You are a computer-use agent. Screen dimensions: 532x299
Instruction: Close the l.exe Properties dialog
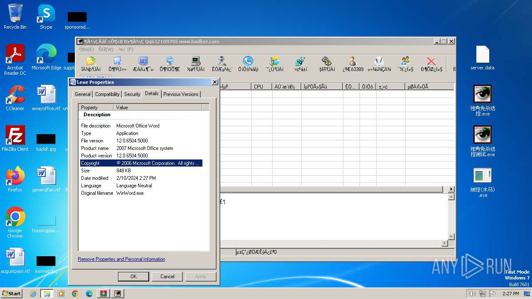(x=215, y=82)
